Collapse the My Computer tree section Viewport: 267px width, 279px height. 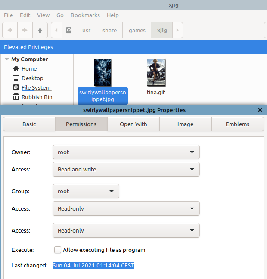[x=7, y=59]
